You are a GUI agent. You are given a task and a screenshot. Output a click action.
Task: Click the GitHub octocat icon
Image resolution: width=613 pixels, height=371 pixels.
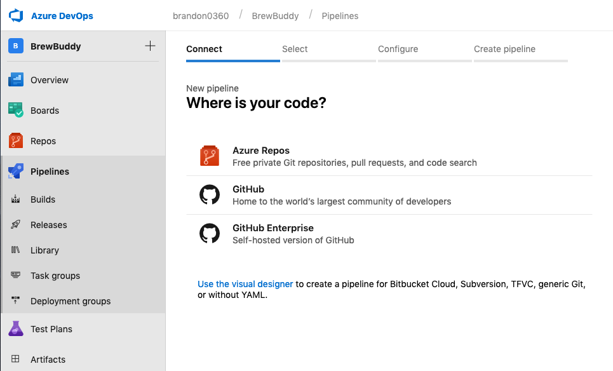coord(210,194)
